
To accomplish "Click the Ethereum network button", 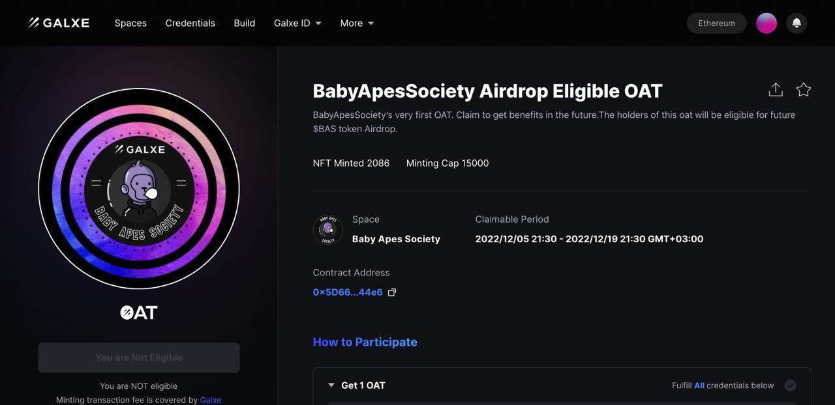I will coord(716,23).
